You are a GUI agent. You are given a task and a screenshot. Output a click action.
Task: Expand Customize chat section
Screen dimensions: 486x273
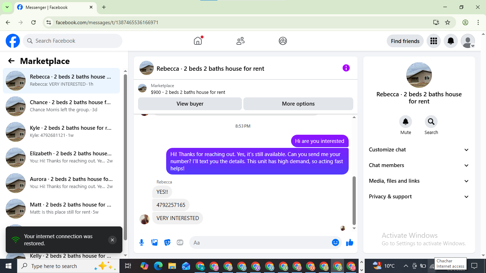click(x=419, y=150)
